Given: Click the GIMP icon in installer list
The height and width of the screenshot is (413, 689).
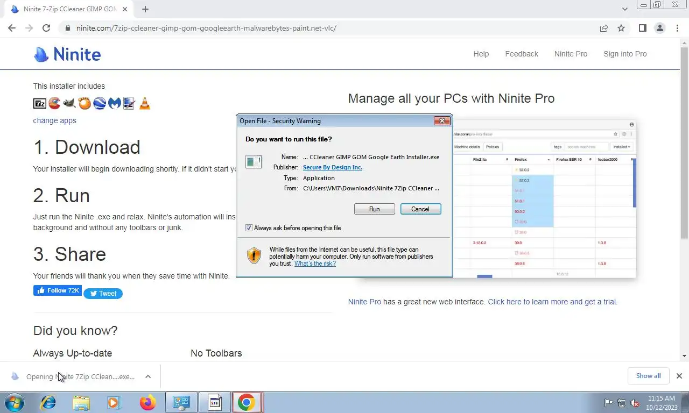Looking at the screenshot, I should (x=69, y=103).
